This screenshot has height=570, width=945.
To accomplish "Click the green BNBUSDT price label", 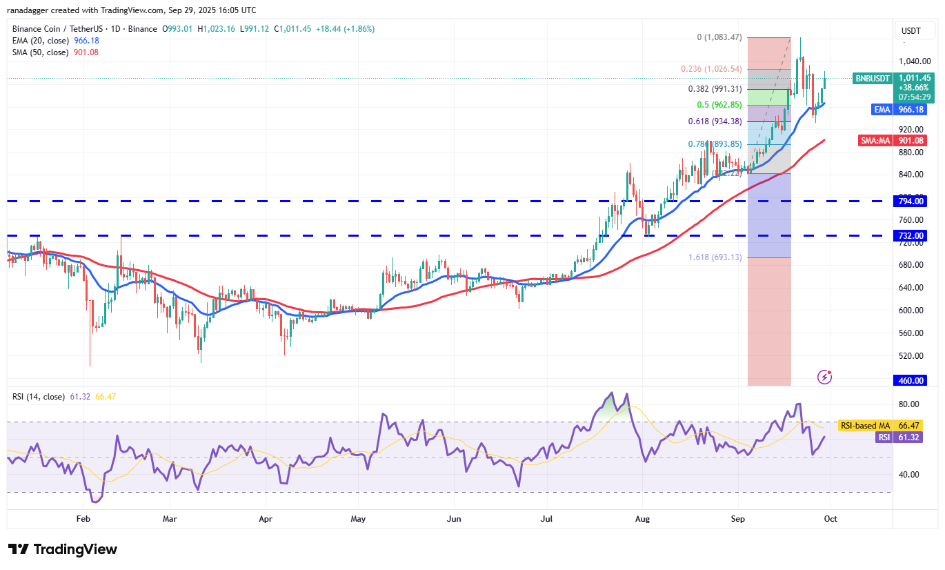I will (x=871, y=79).
